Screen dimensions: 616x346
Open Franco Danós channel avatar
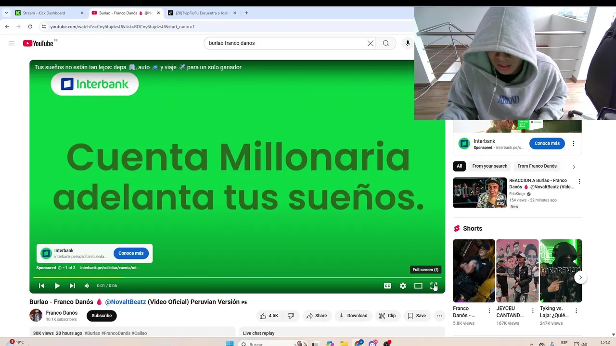point(36,315)
